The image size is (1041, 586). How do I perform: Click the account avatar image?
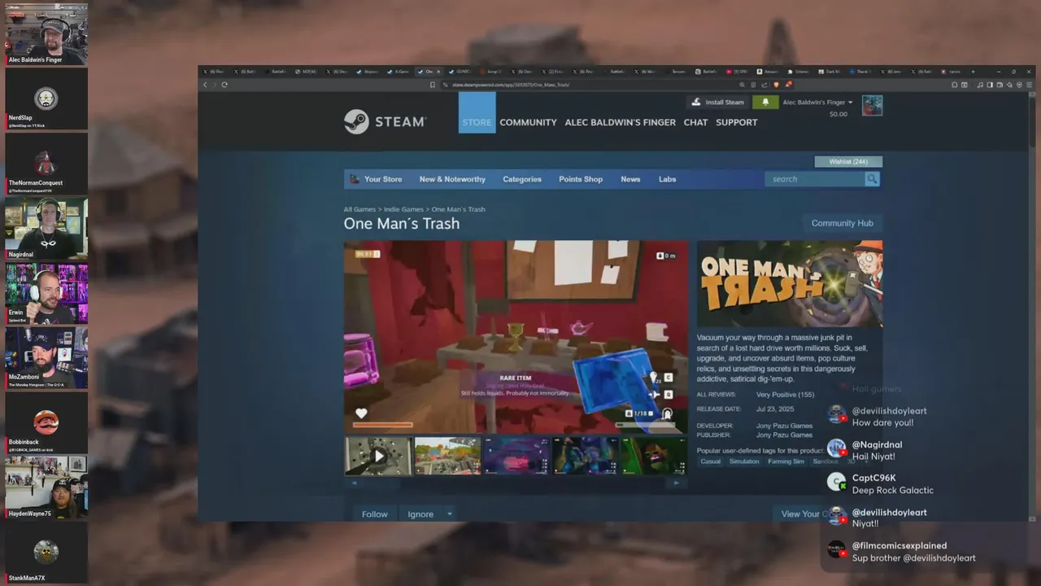[872, 105]
